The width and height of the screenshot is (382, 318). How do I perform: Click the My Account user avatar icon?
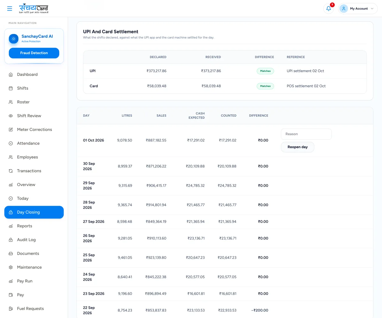coord(343,9)
